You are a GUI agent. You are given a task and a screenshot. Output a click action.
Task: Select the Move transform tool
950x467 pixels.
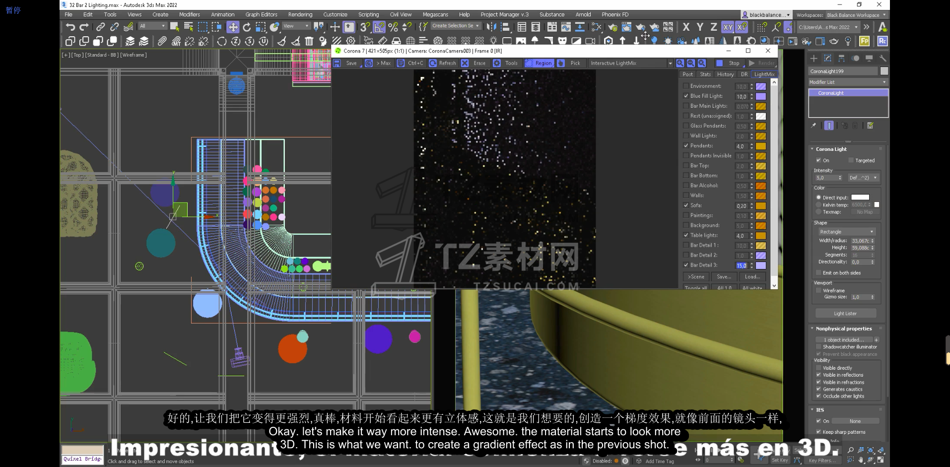click(233, 27)
